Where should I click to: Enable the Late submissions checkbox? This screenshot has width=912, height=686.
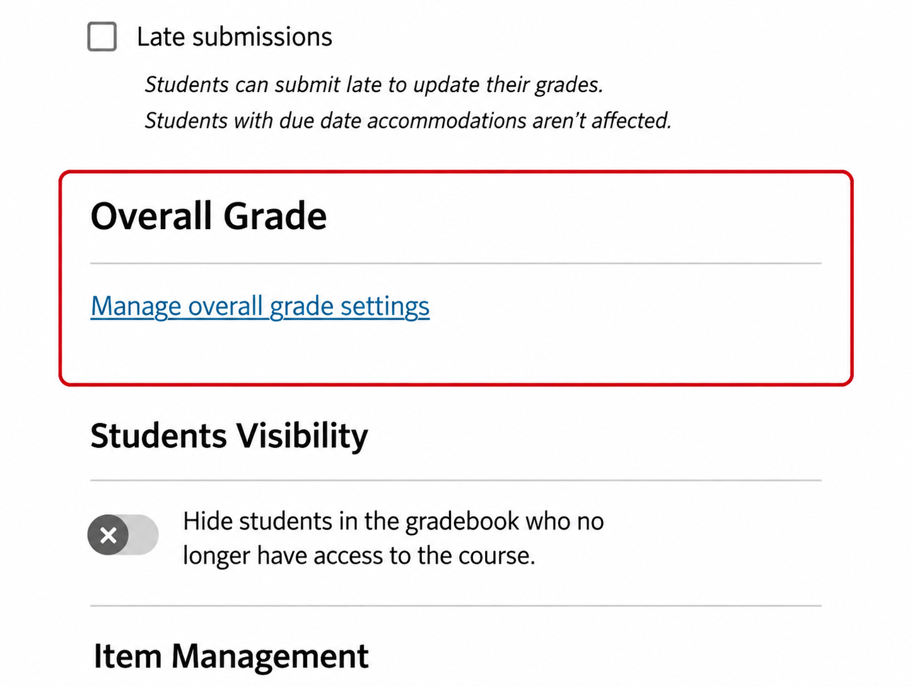[x=102, y=37]
